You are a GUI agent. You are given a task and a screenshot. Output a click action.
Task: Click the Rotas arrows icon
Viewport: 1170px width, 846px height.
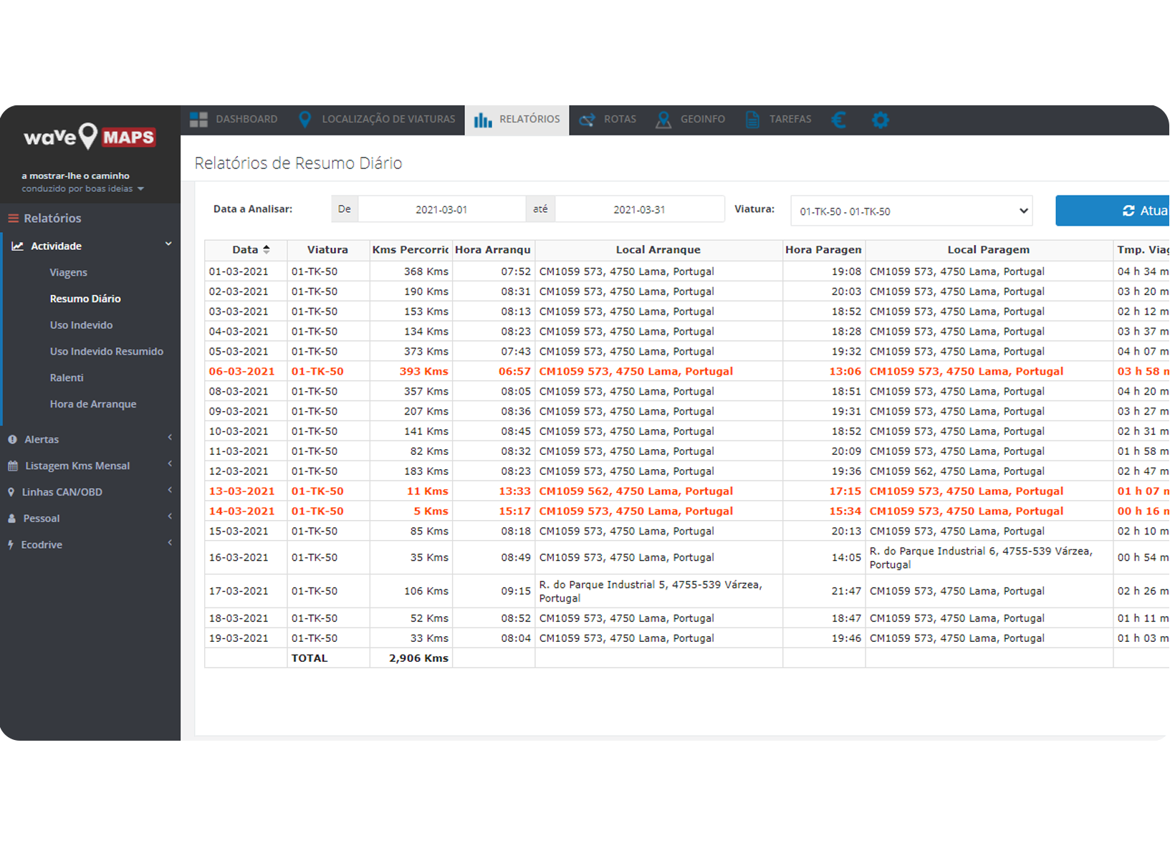point(587,120)
